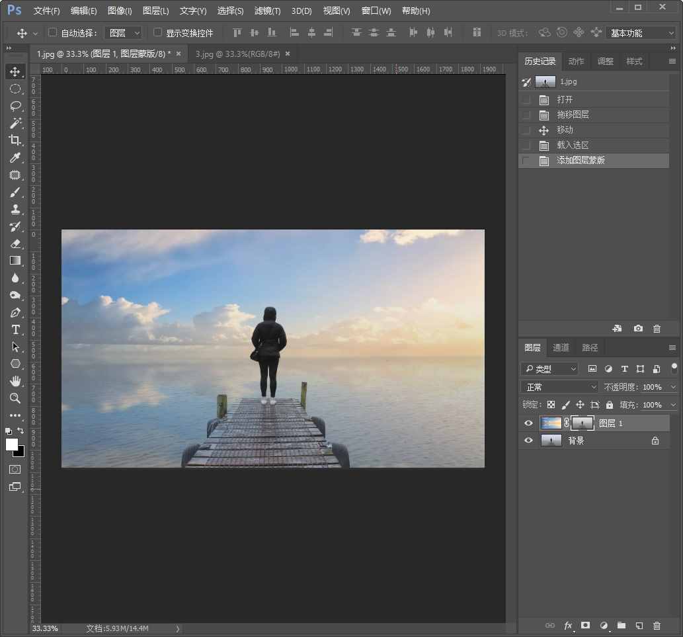Open the 基本功能 workspace dropdown
The image size is (683, 637).
[641, 32]
